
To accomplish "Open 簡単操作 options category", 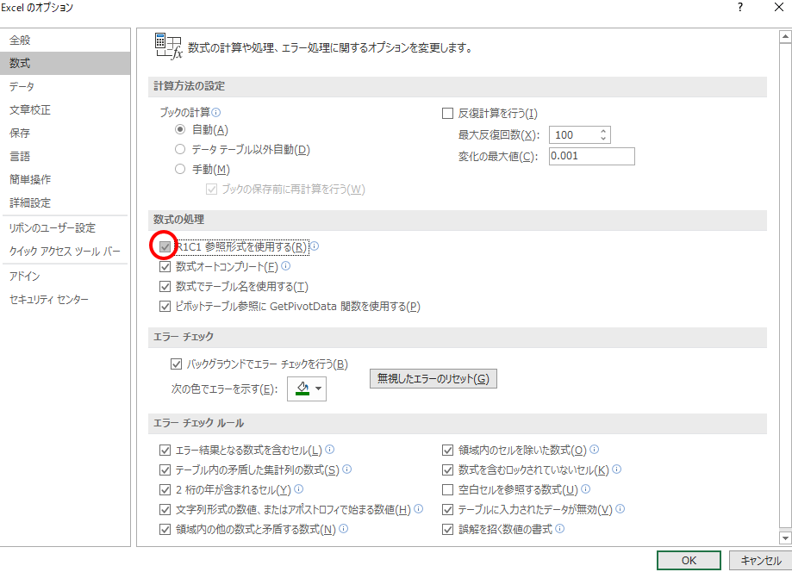I will [65, 179].
